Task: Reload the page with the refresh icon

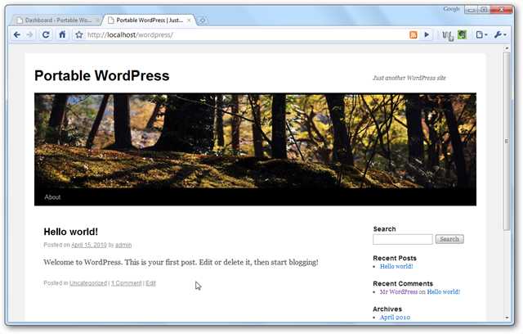Action: 46,34
